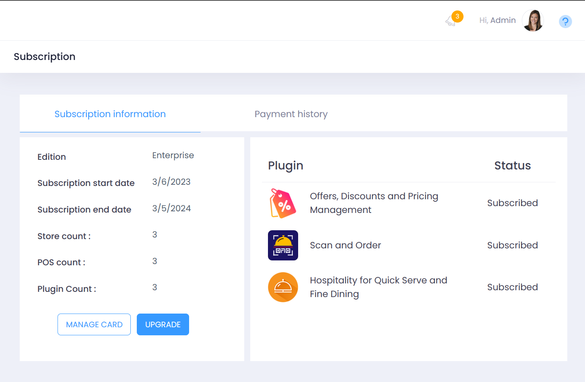The height and width of the screenshot is (382, 585).
Task: Click the Admin profile avatar photo
Action: tap(533, 21)
